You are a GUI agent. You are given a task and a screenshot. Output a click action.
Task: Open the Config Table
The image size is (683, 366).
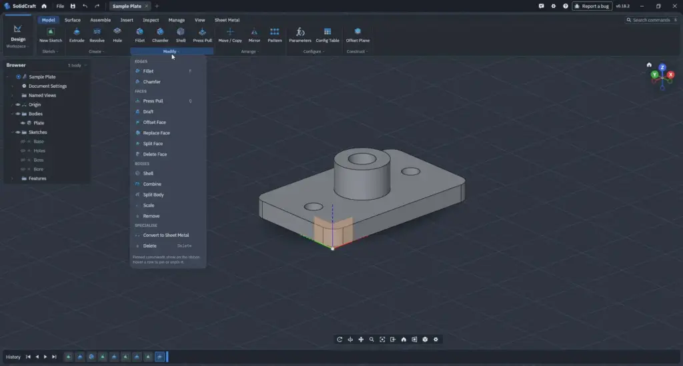point(327,35)
